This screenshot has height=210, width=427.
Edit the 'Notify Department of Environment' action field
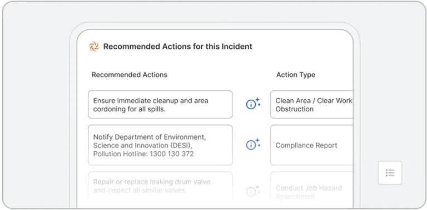160,145
